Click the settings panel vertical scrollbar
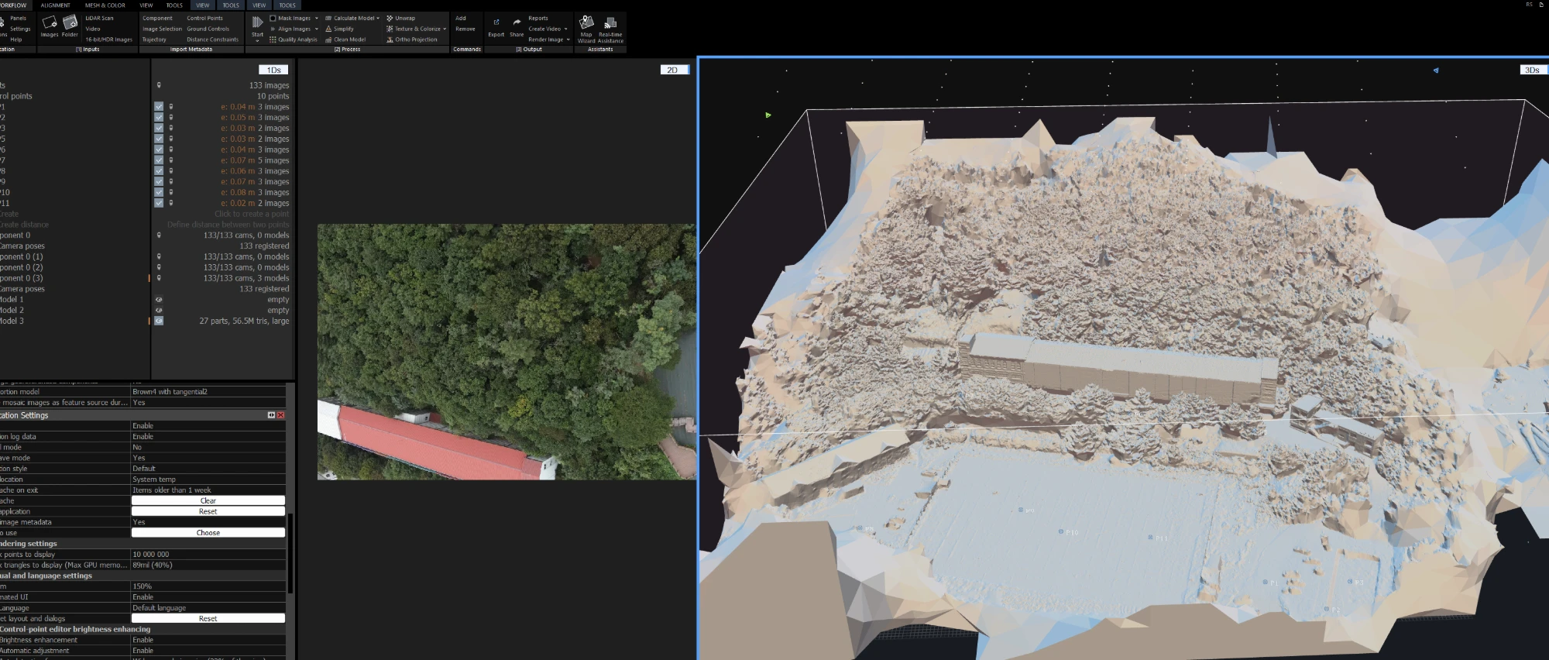 pyautogui.click(x=290, y=553)
